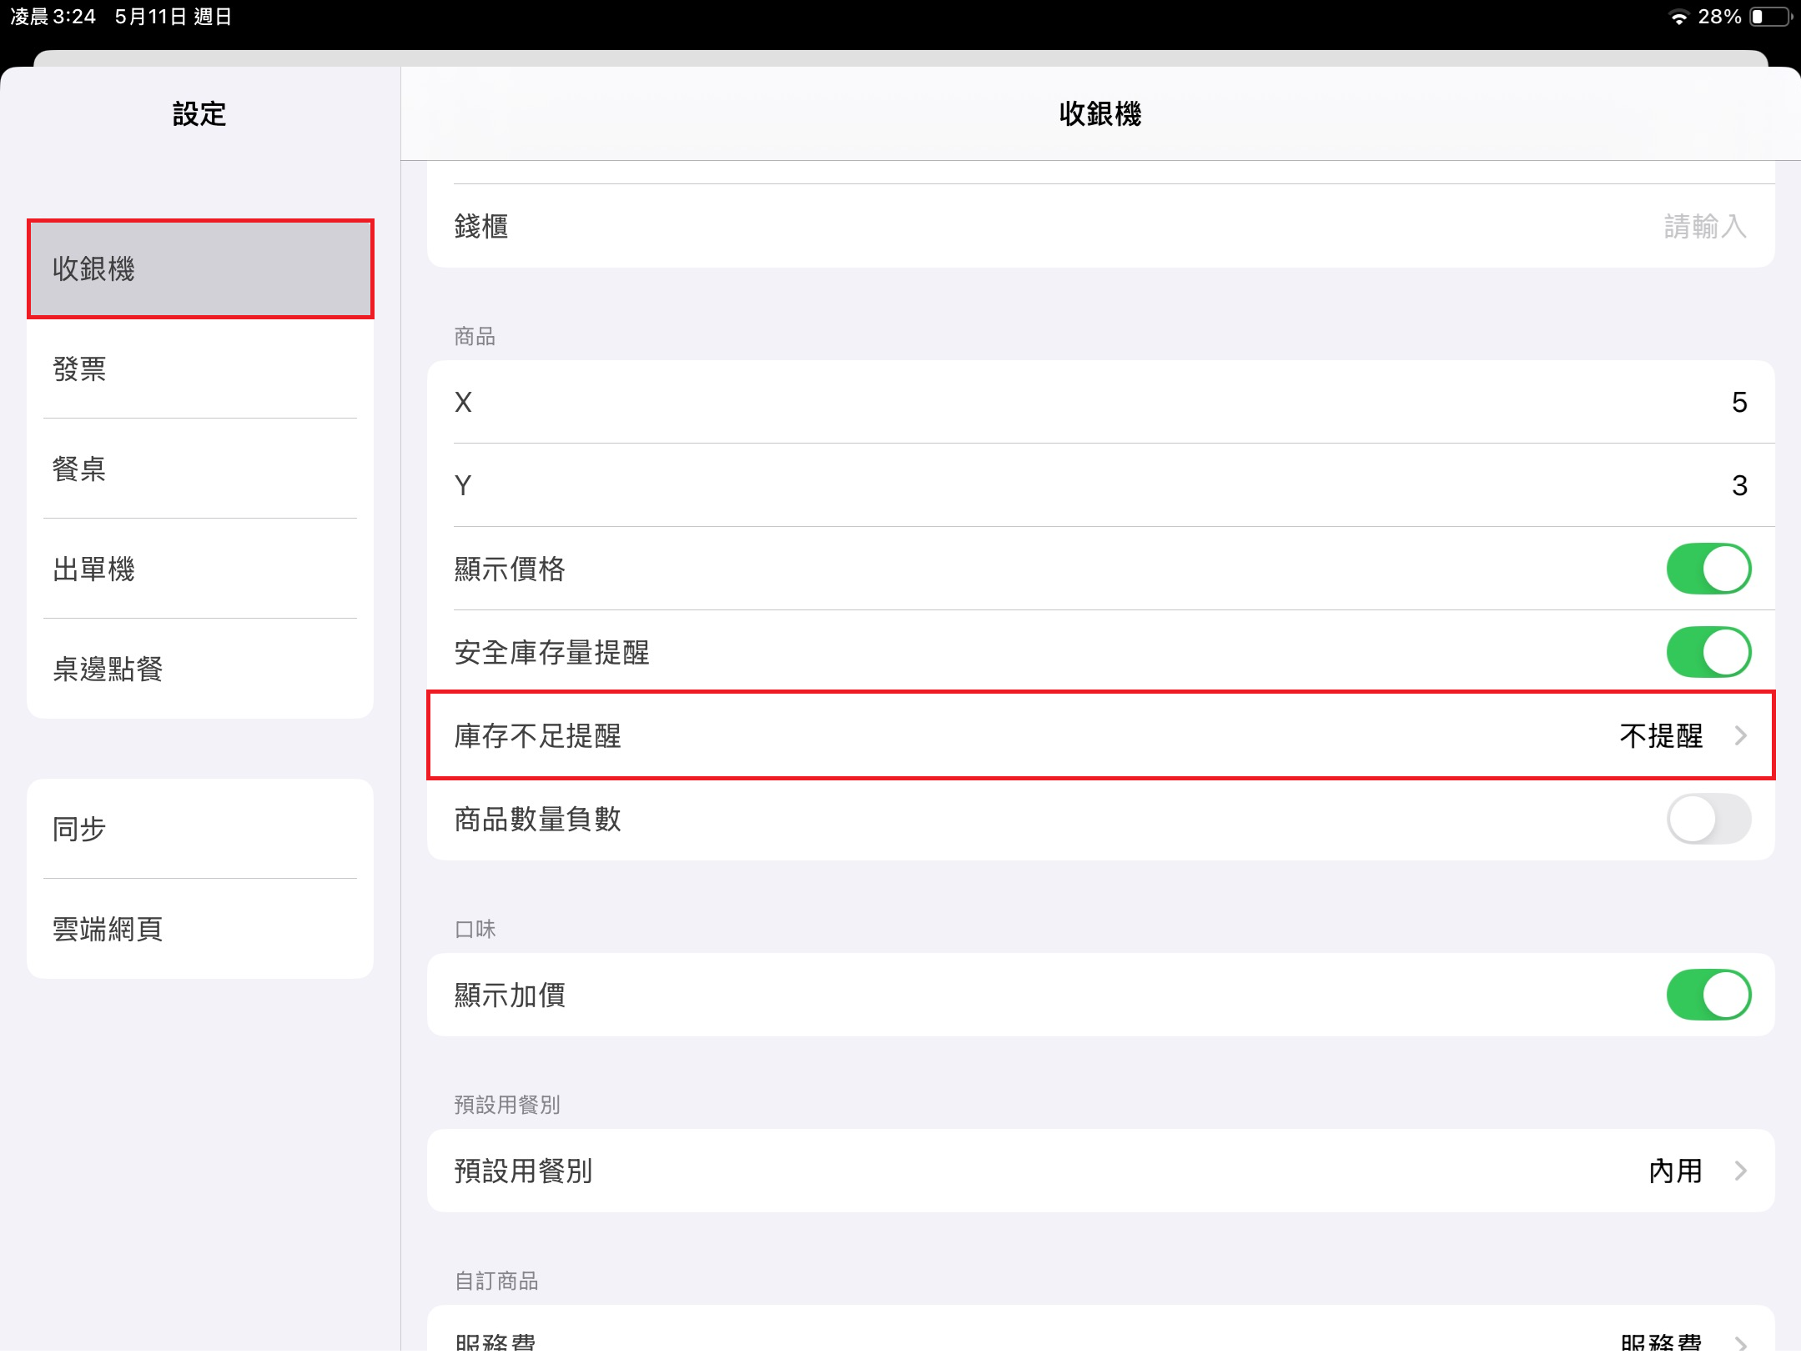Click the battery indicator icon
Screen dimensions: 1801x1354
[1771, 18]
